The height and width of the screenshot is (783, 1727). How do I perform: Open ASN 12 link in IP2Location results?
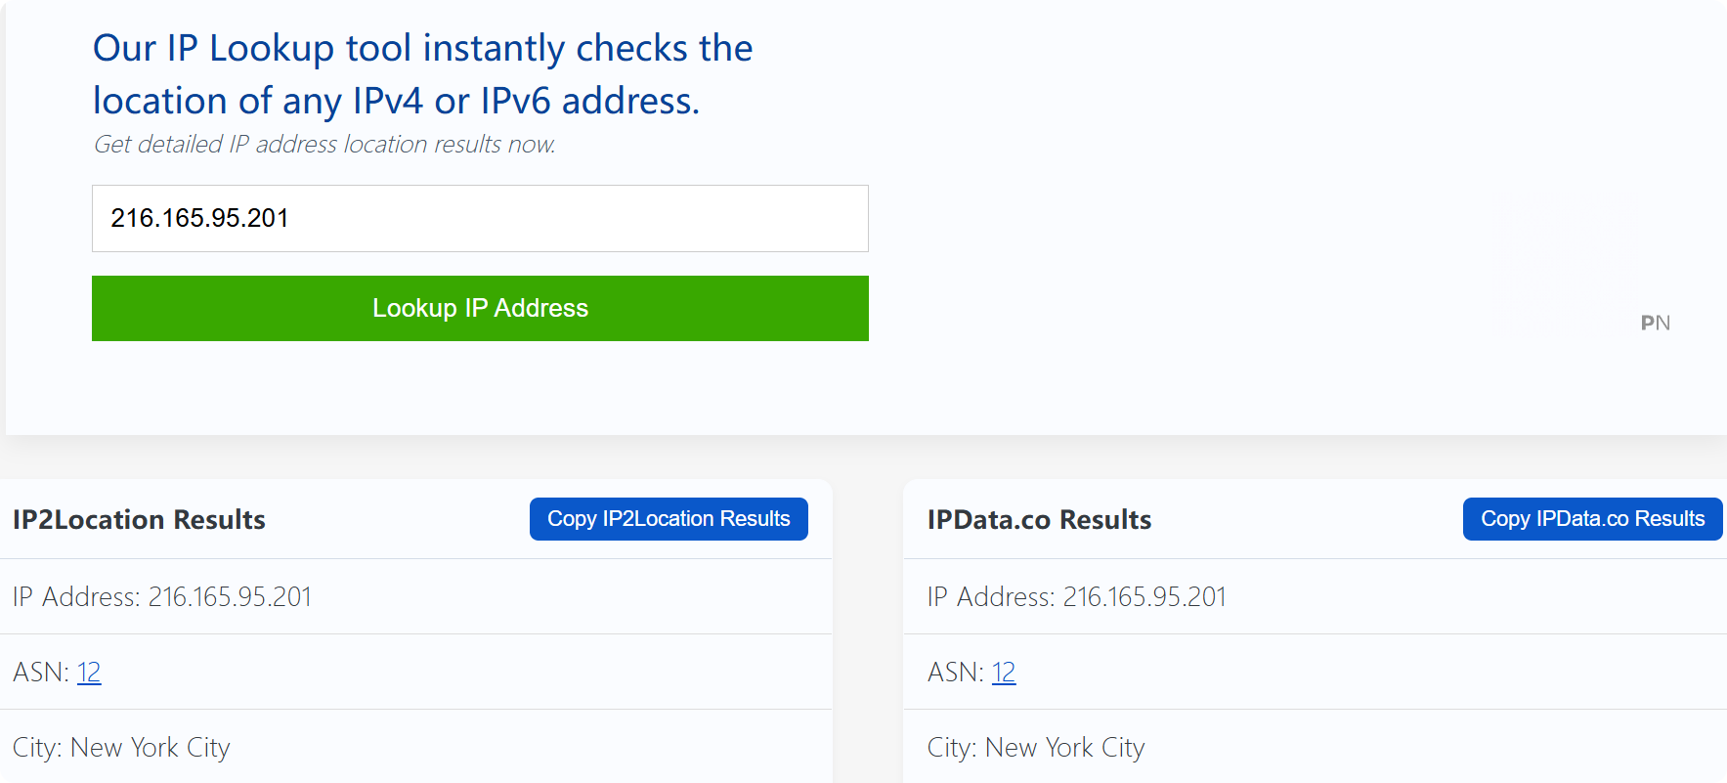(x=89, y=673)
